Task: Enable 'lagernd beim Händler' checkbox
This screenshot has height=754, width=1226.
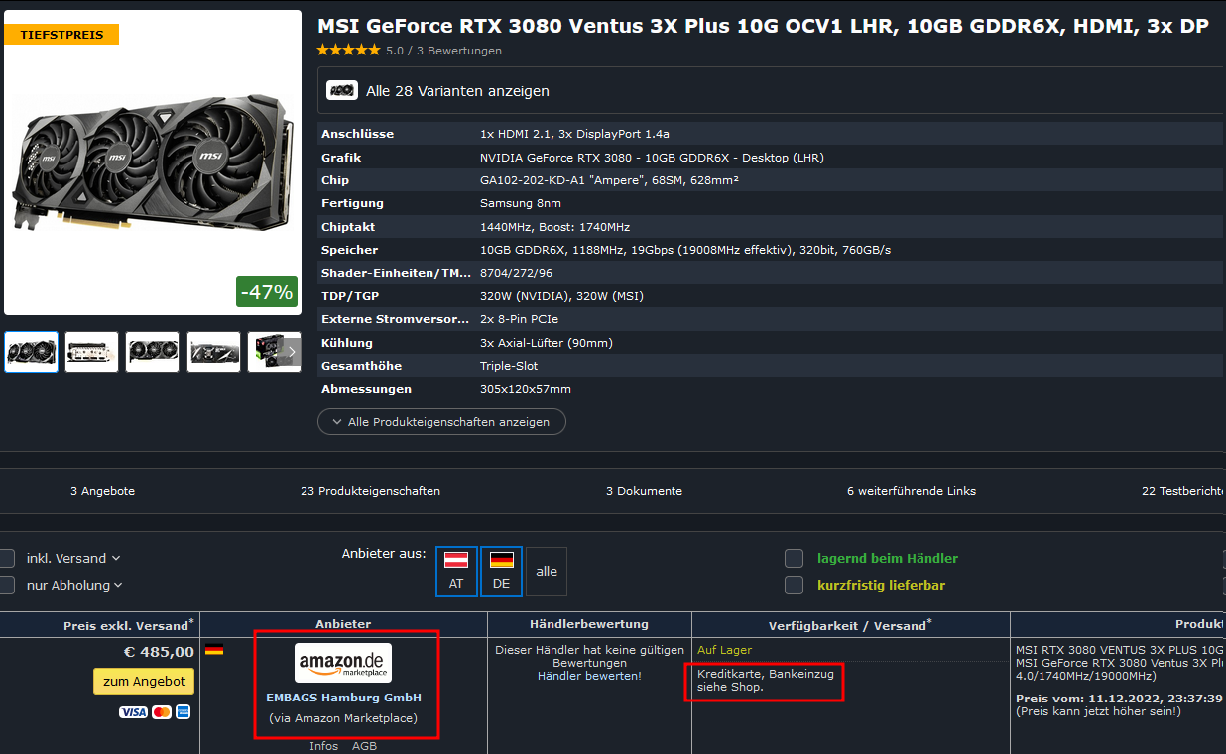Action: click(x=794, y=558)
